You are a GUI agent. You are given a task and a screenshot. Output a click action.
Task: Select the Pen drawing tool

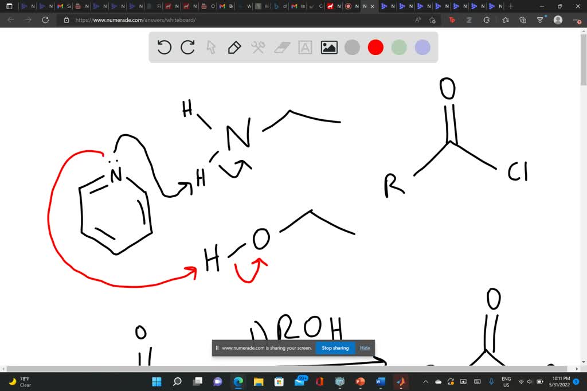point(234,48)
